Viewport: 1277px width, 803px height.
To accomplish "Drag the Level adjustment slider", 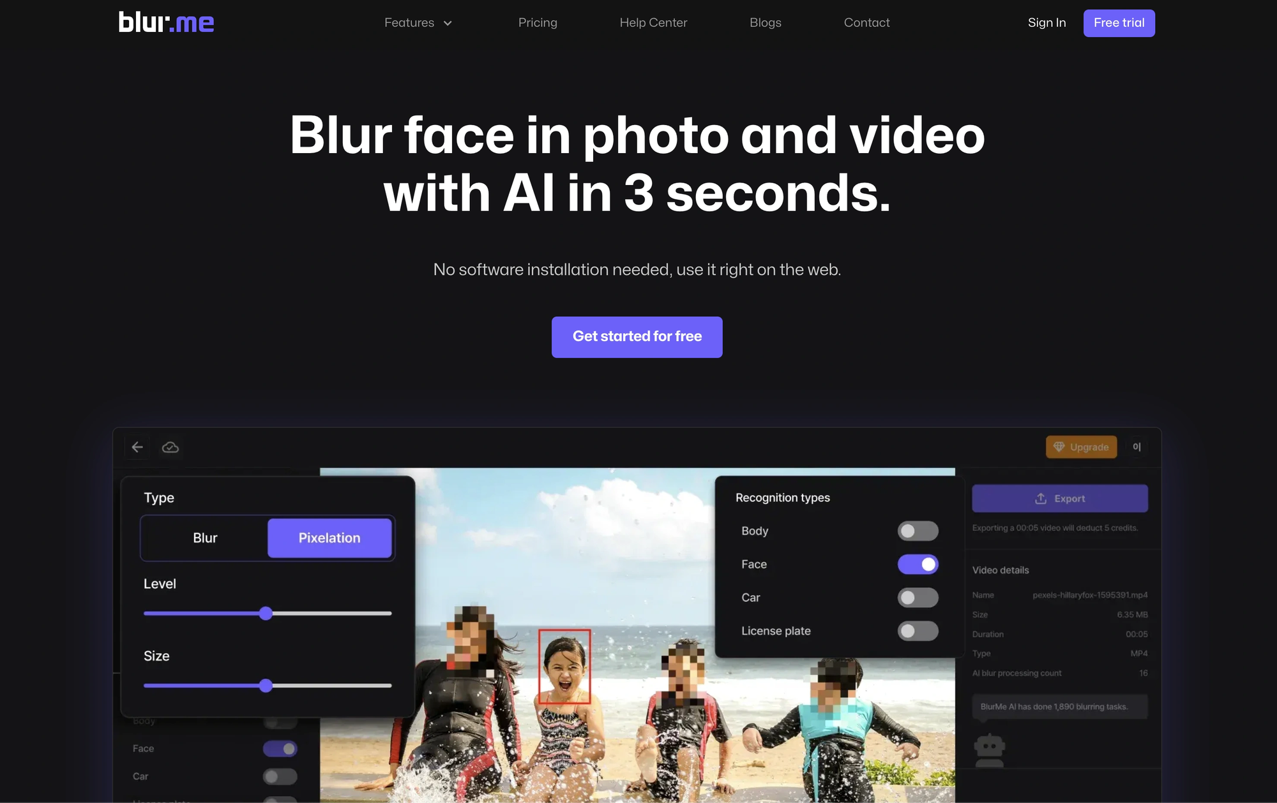I will [x=266, y=612].
